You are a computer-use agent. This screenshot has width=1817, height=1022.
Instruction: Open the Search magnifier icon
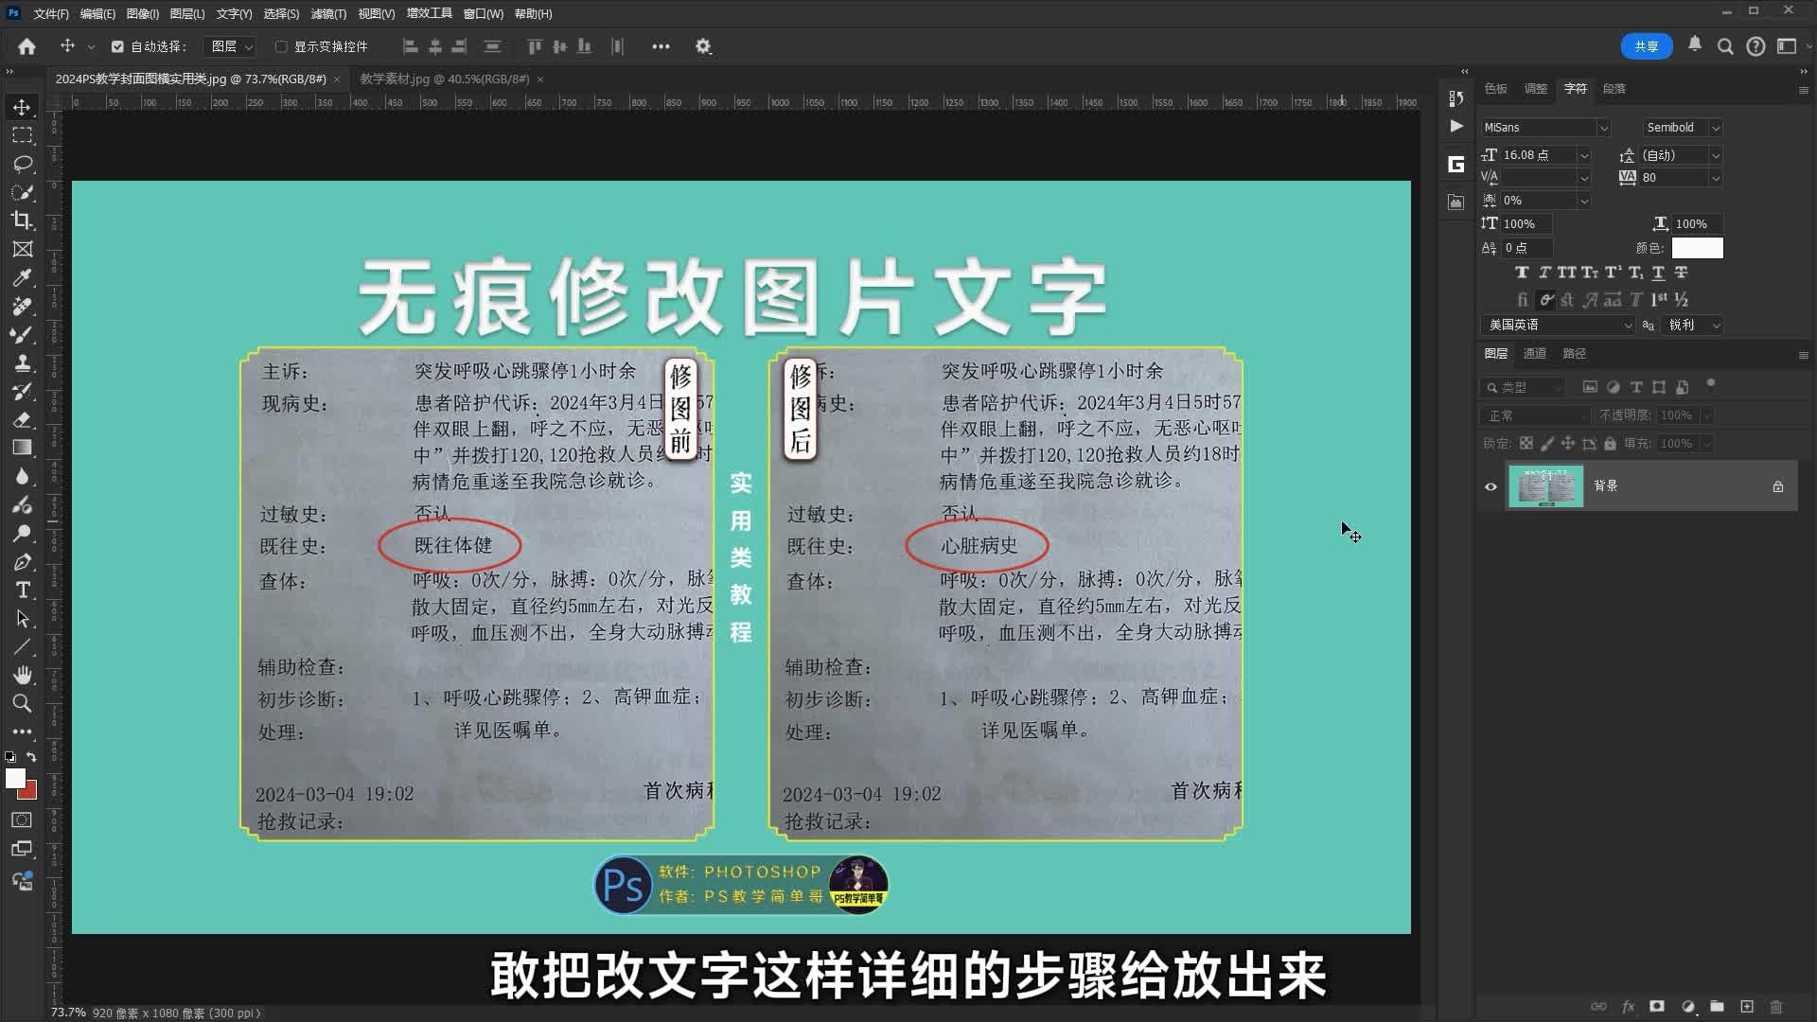coord(1725,46)
